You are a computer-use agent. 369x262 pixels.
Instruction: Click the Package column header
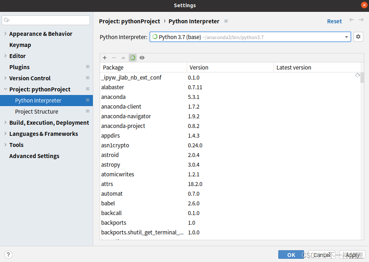tap(143, 67)
